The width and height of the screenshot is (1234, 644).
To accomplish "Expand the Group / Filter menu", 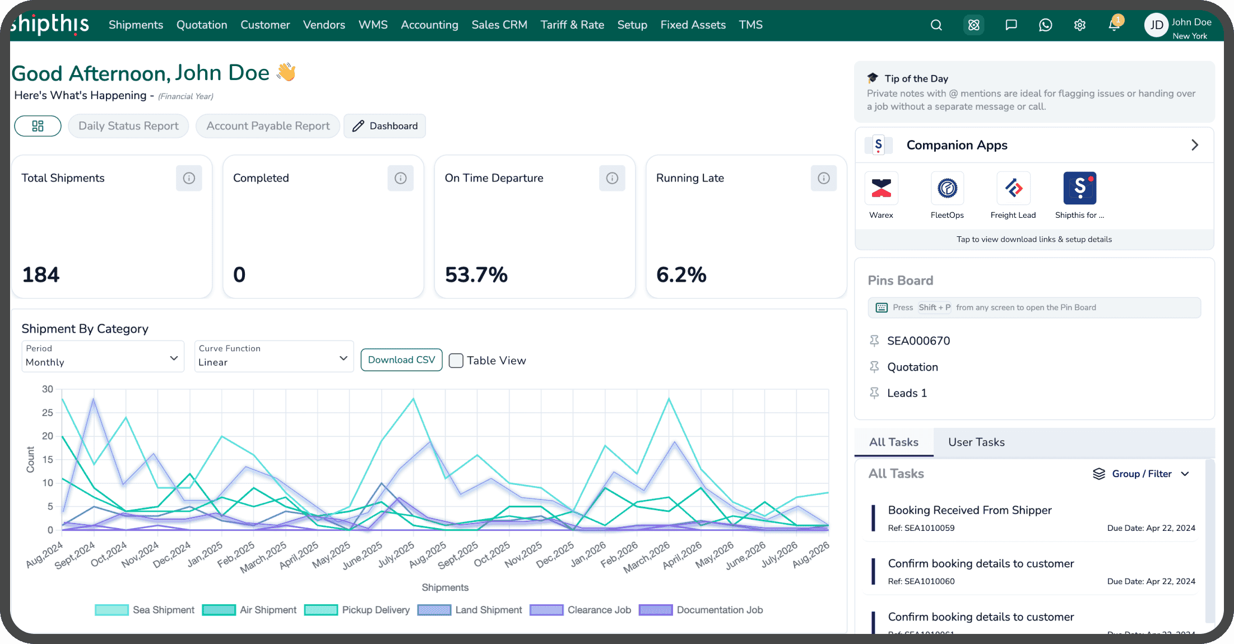I will coord(1141,474).
